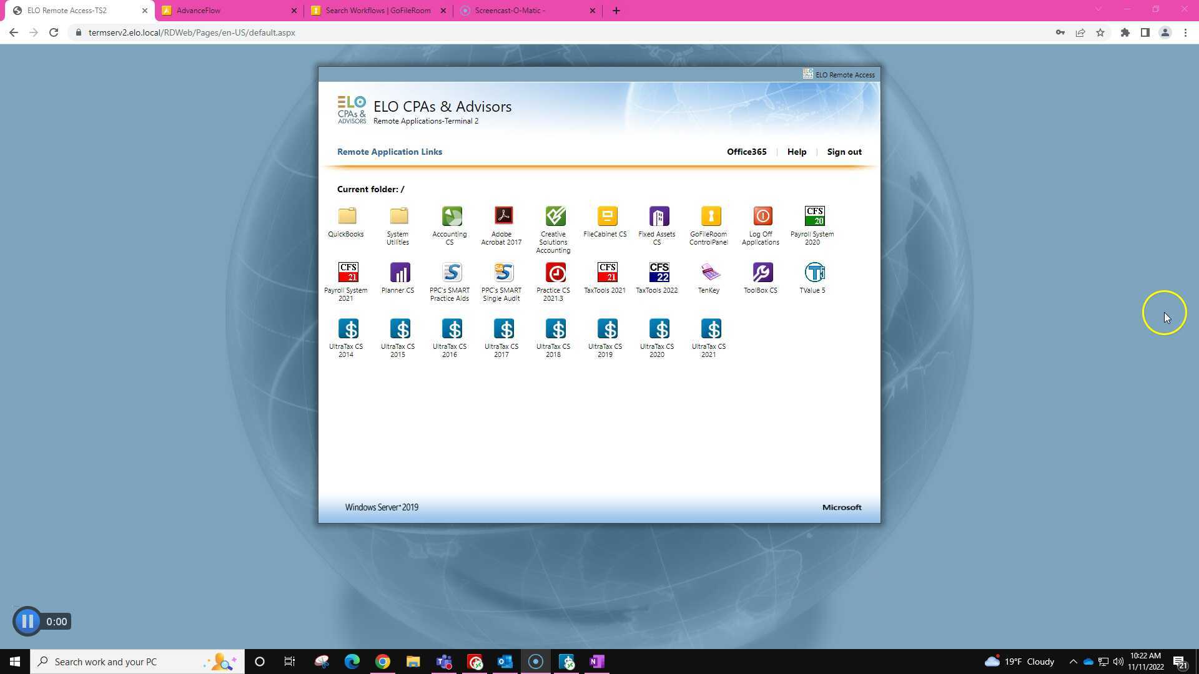Image resolution: width=1199 pixels, height=674 pixels.
Task: Open Fixed Assets CS
Action: click(x=658, y=217)
